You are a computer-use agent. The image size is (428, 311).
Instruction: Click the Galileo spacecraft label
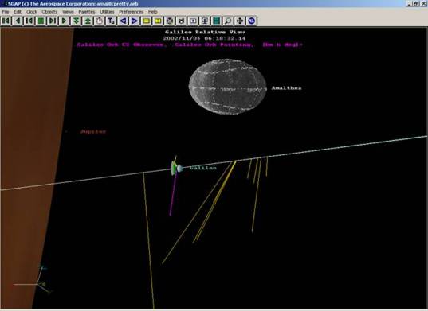click(x=203, y=168)
